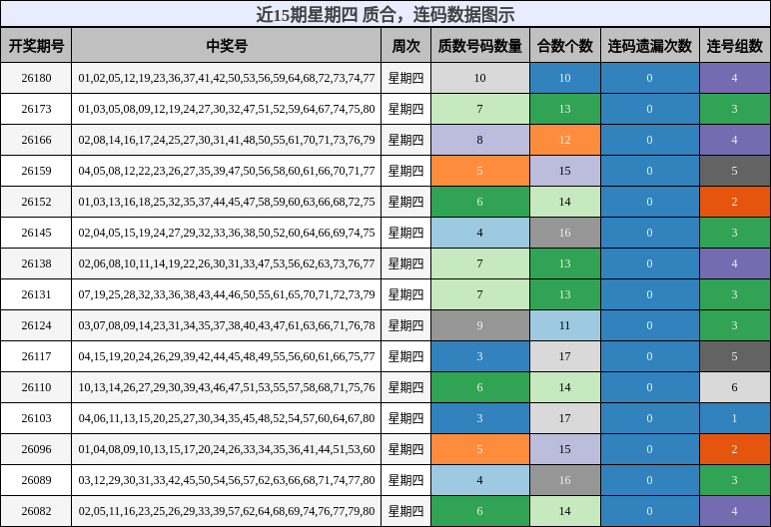Select the 连号组数 column header
Viewport: 771px width, 527px height.
(735, 45)
